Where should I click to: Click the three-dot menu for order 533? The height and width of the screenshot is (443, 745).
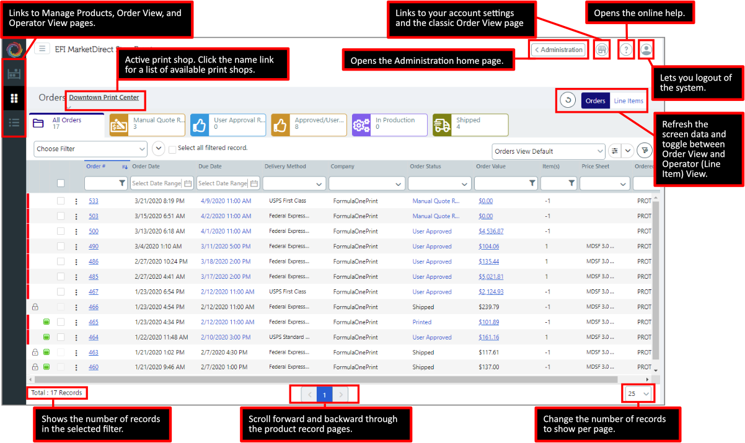(x=76, y=201)
